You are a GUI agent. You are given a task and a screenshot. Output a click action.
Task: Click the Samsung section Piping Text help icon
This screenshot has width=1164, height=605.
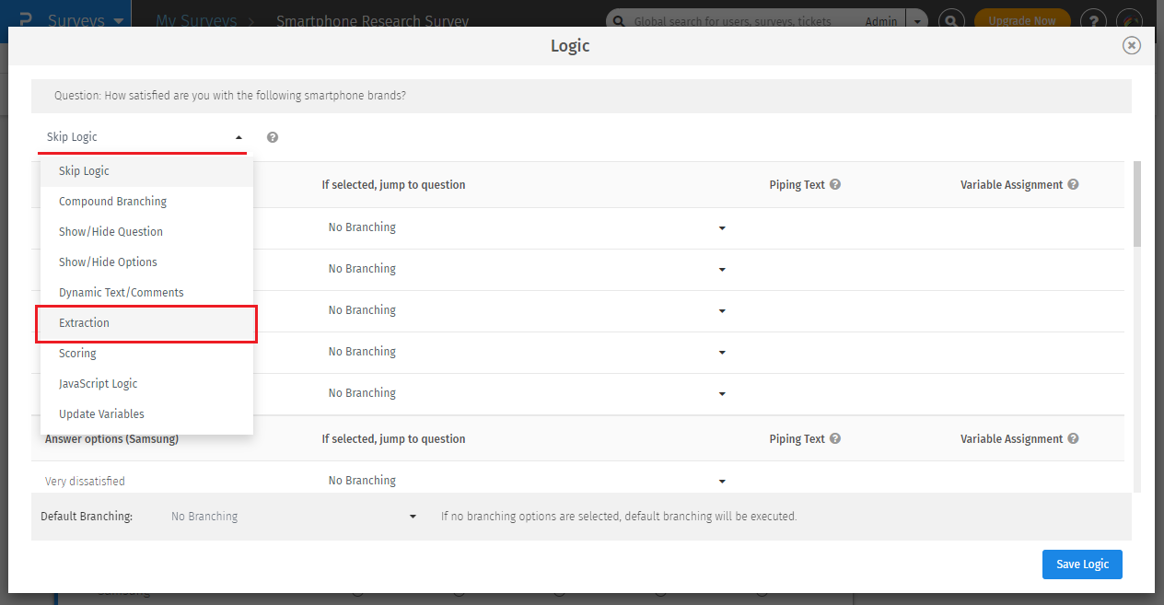835,438
